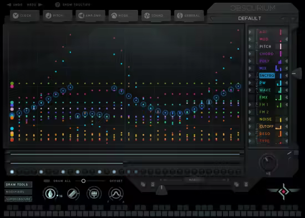305x218 pixels.
Task: Open the DEFAULT preset selector
Action: 250,18
